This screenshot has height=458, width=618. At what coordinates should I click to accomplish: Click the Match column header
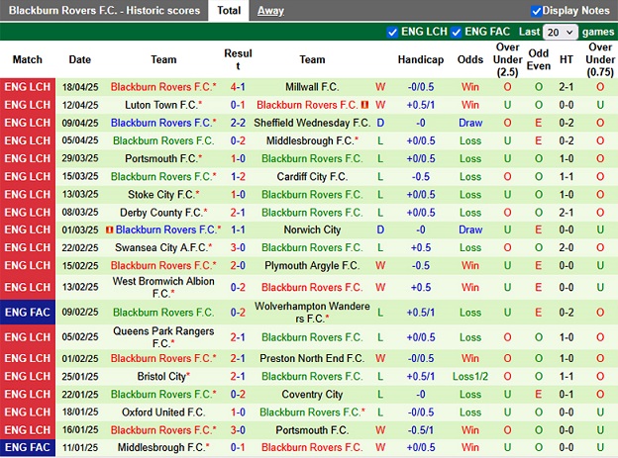tap(27, 59)
